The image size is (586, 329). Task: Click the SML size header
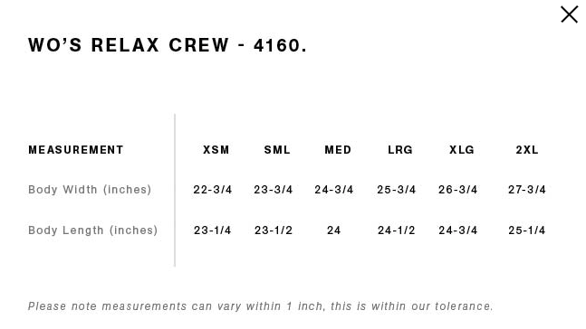277,150
